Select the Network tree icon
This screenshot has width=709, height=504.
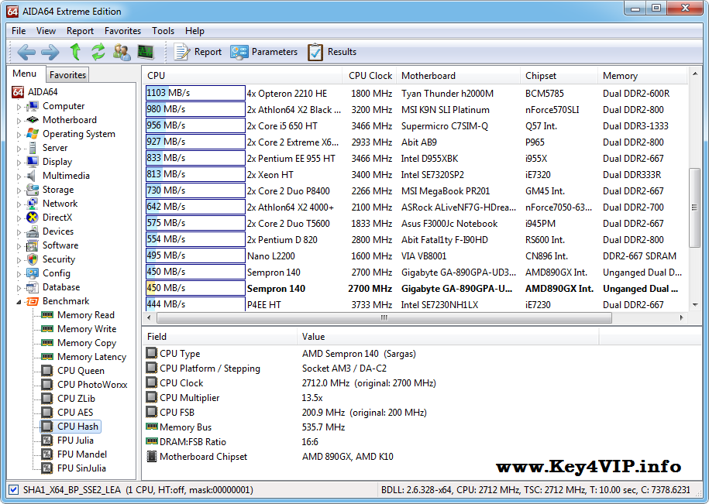click(x=32, y=204)
